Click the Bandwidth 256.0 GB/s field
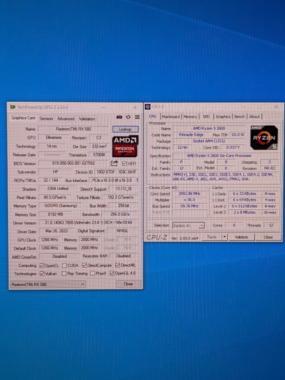Screen dimensions: 285x380 coord(120,214)
